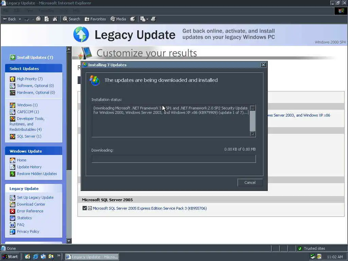Image resolution: width=348 pixels, height=261 pixels.
Task: Expand SQL Server 2005 Express SP3 details
Action: 90,208
